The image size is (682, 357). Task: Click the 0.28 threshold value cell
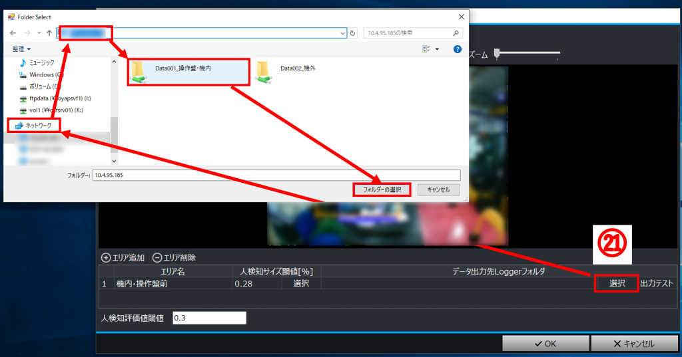[257, 284]
